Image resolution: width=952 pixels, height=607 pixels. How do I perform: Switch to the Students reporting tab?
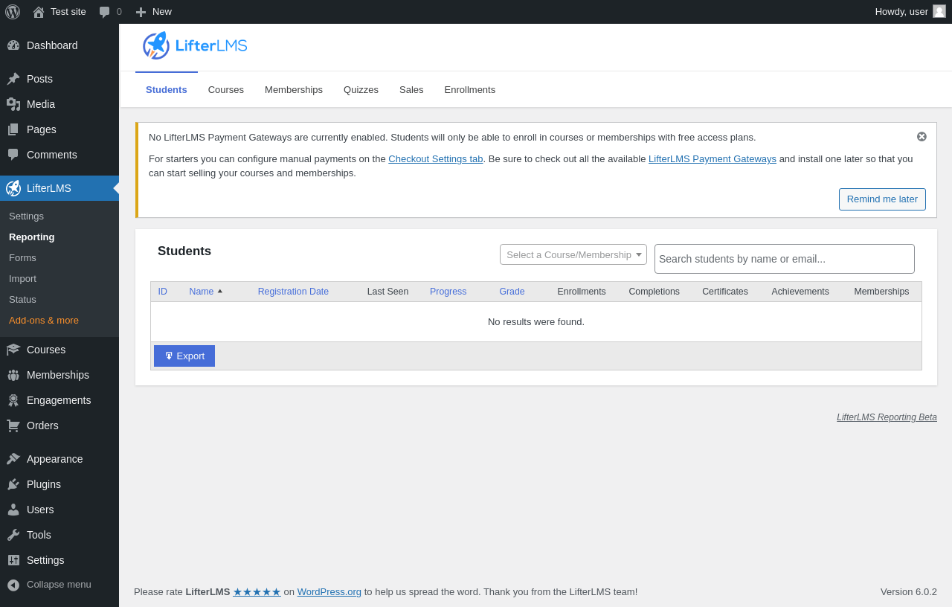[x=167, y=90]
